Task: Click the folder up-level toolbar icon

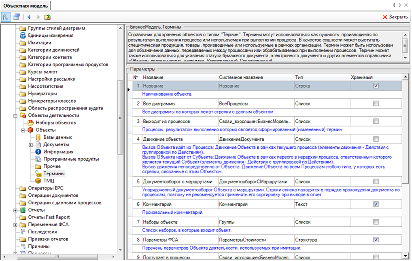Action: coord(47,17)
